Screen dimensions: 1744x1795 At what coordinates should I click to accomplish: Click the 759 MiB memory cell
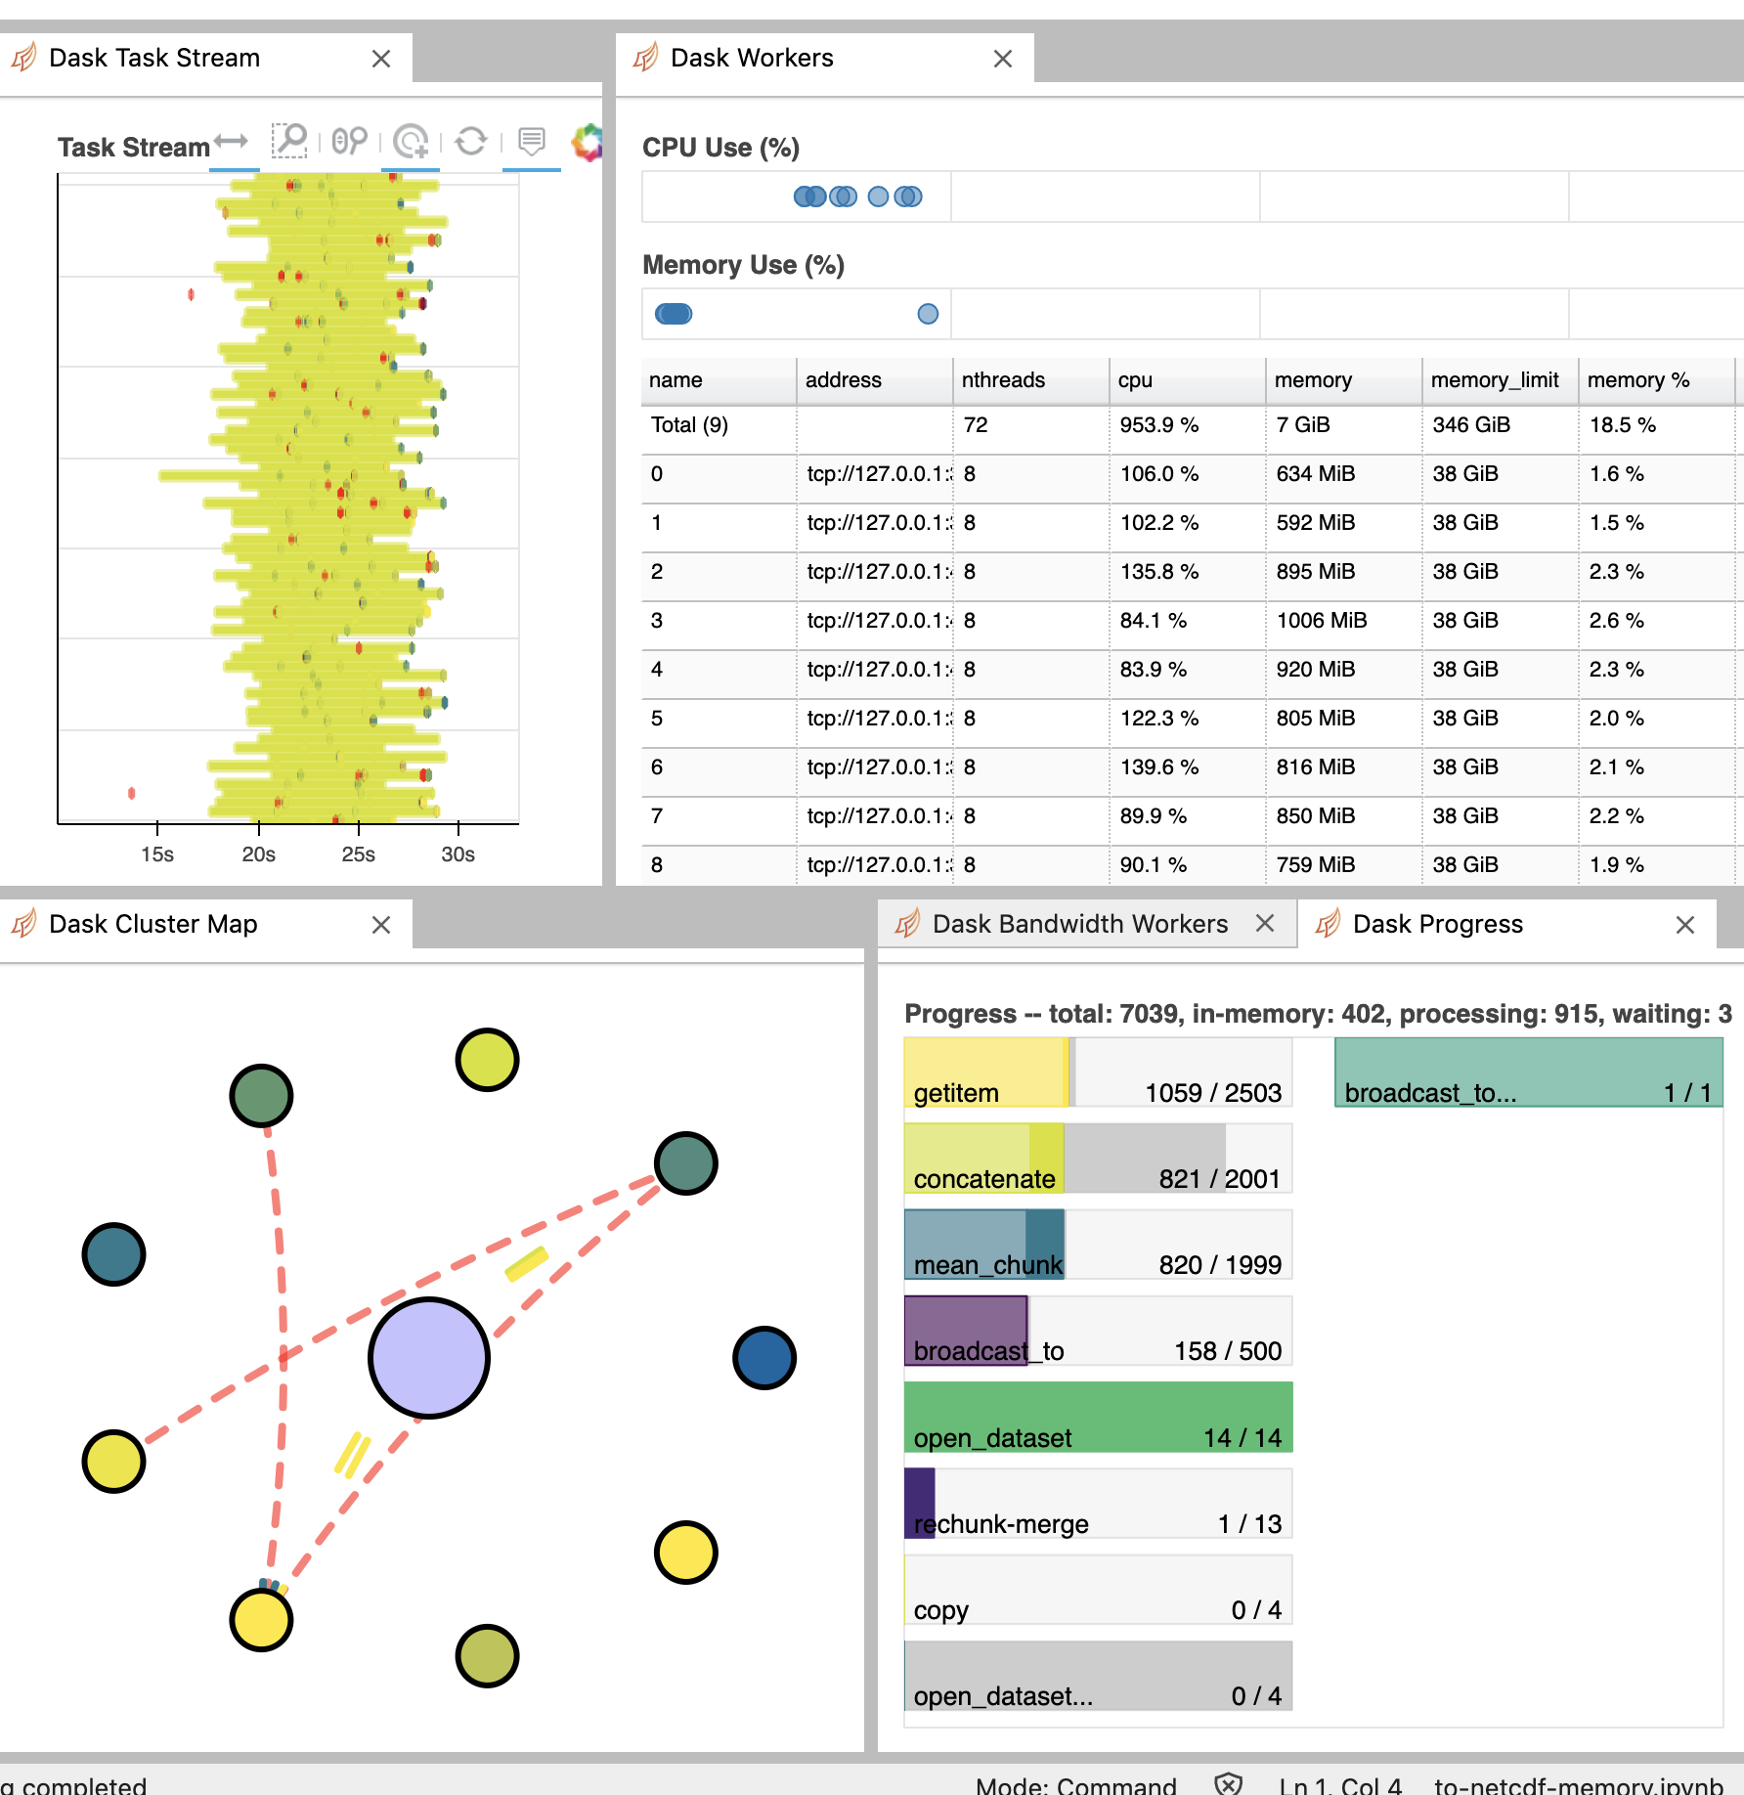pyautogui.click(x=1344, y=865)
